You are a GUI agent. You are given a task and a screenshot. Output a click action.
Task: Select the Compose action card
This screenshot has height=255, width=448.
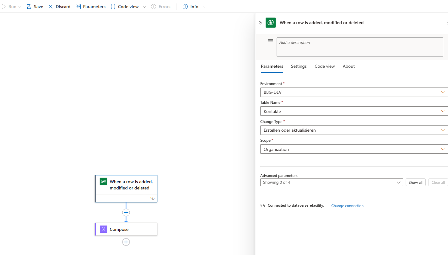pyautogui.click(x=126, y=229)
